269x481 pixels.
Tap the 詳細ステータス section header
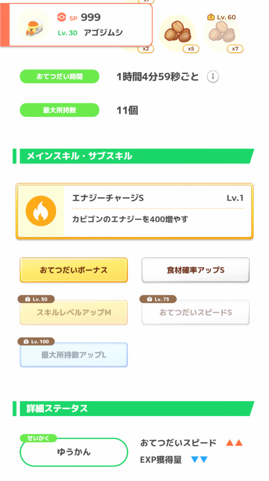point(133,409)
